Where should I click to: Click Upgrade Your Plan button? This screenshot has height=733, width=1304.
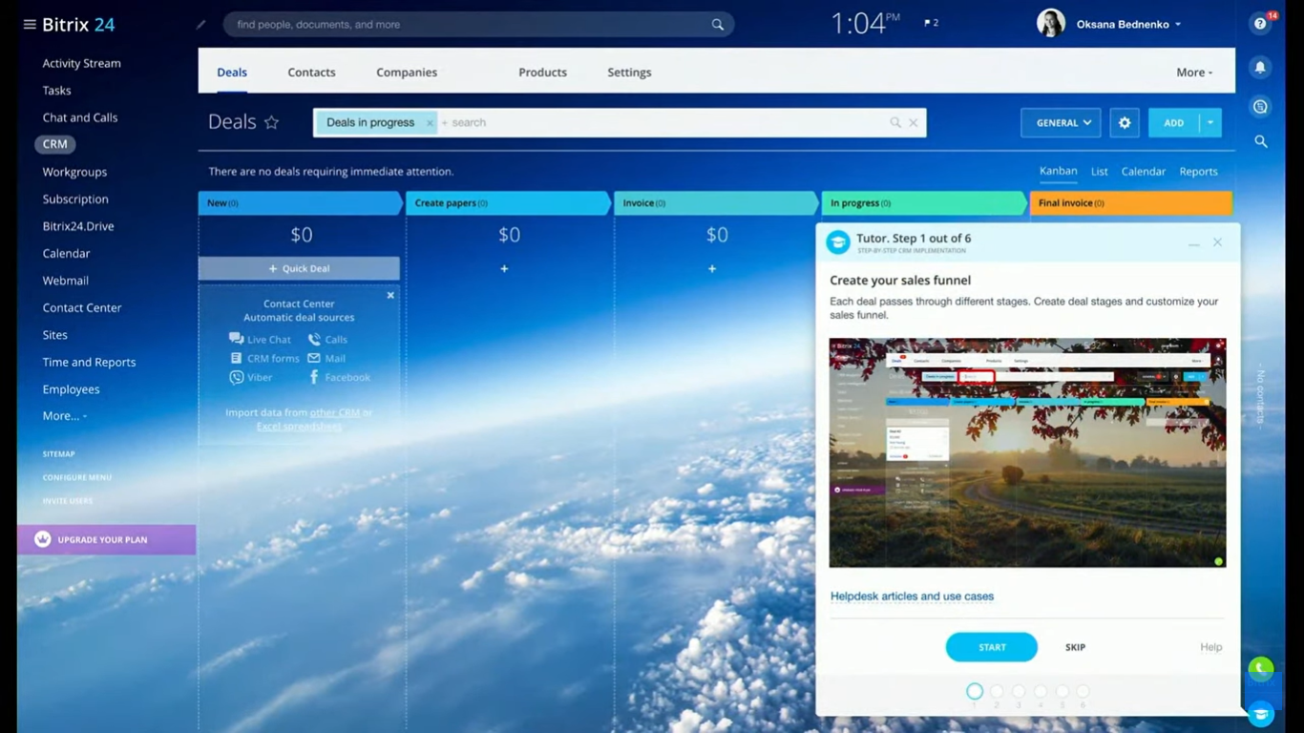pyautogui.click(x=106, y=539)
